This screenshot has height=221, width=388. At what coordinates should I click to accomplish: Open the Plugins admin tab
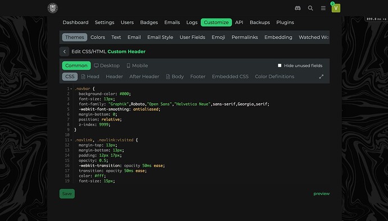click(x=285, y=22)
